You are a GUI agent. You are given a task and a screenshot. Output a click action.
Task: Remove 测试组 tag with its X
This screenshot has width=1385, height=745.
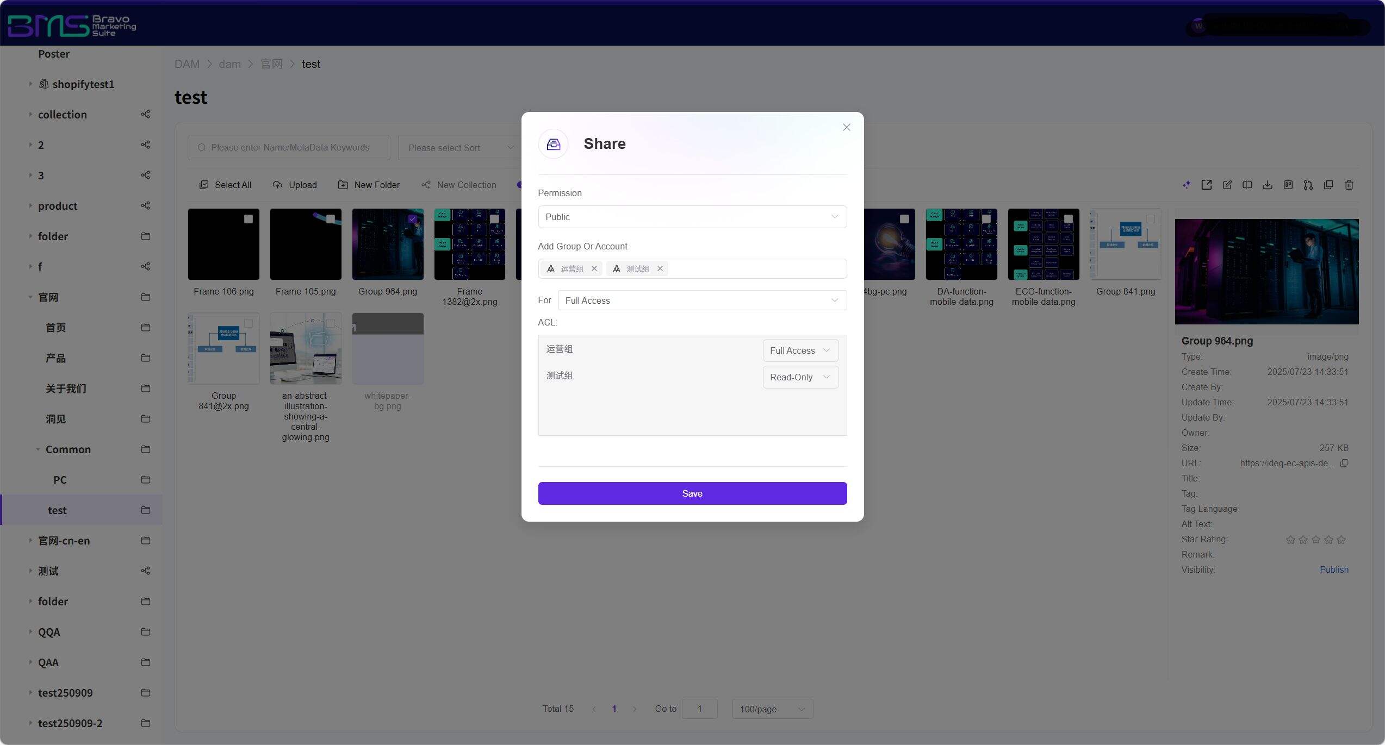coord(660,268)
